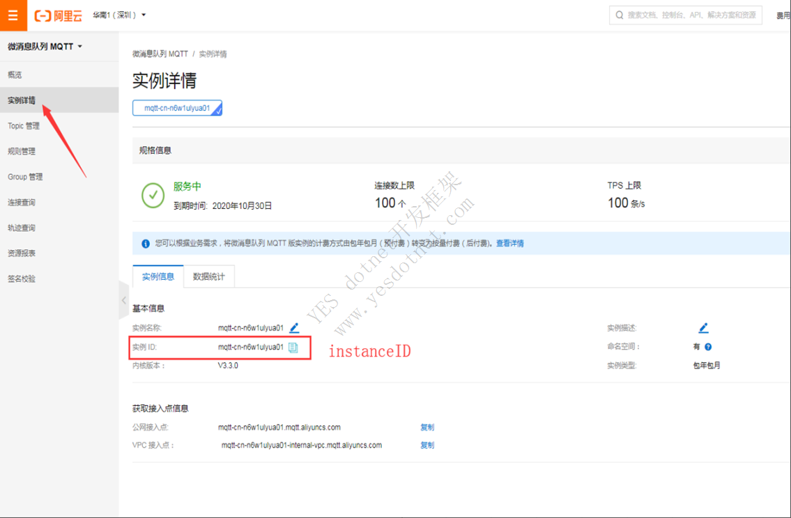791x518 pixels.
Task: Select instance chip mqtt-cn-n6w1ulyua01
Action: click(x=177, y=108)
